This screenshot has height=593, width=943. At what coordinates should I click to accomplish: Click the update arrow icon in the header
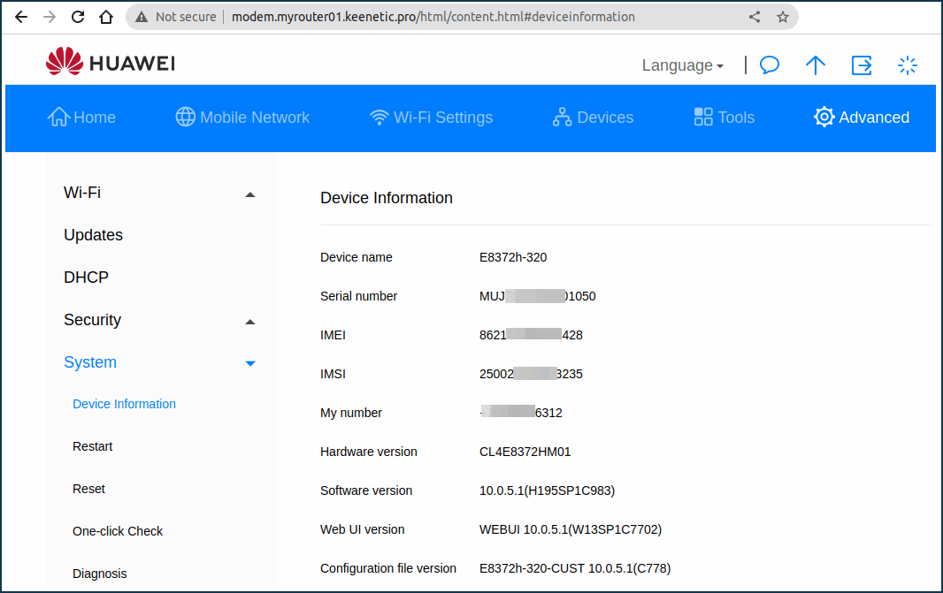coord(816,65)
